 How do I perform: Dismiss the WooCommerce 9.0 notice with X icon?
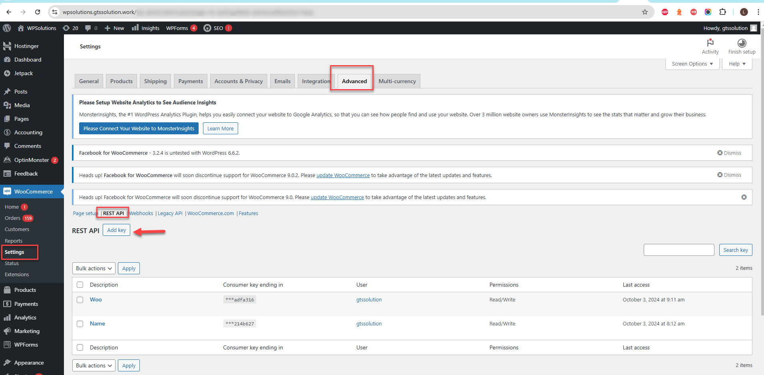click(x=744, y=197)
